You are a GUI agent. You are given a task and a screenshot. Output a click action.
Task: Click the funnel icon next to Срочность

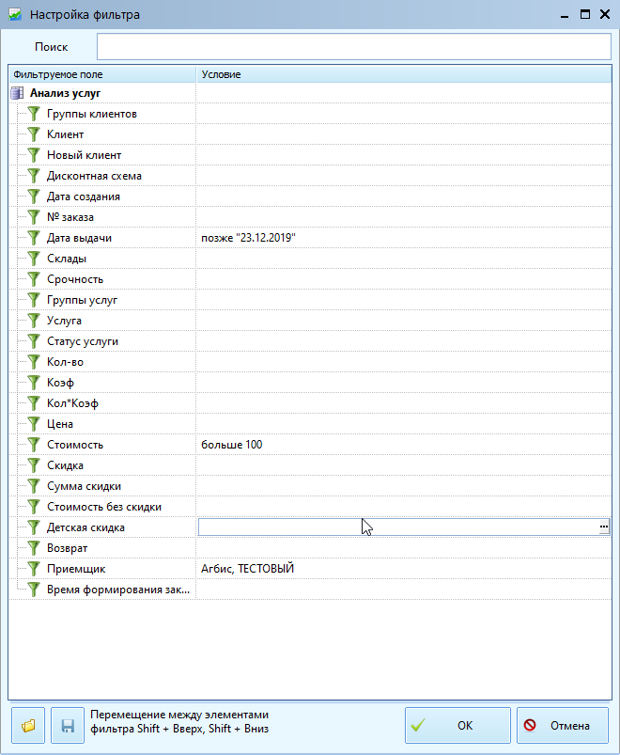[34, 279]
